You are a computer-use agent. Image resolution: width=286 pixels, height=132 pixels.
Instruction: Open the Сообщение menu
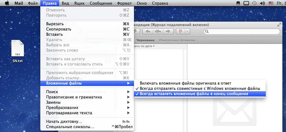(x=101, y=3)
